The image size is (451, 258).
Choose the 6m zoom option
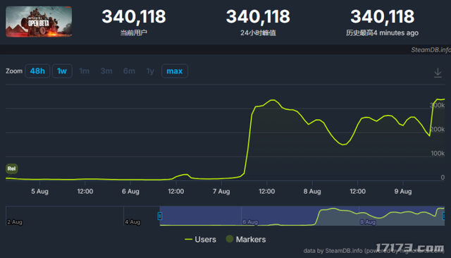[129, 71]
